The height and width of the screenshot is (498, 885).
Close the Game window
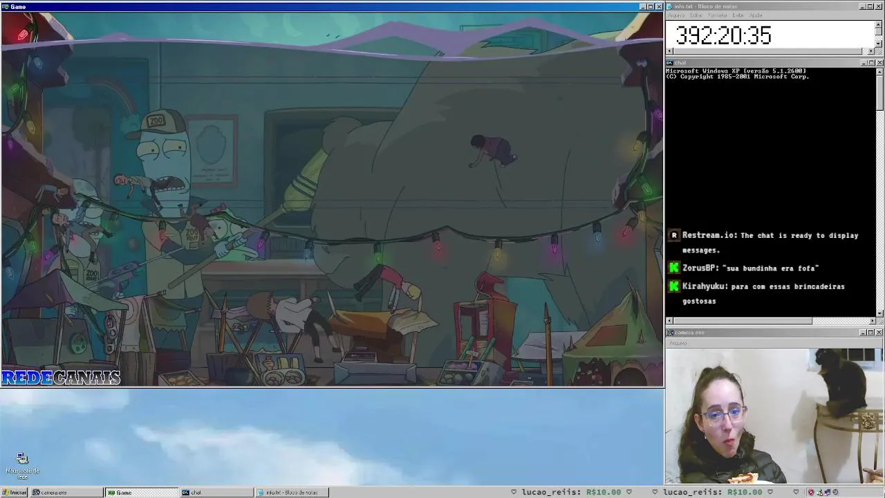pyautogui.click(x=659, y=7)
